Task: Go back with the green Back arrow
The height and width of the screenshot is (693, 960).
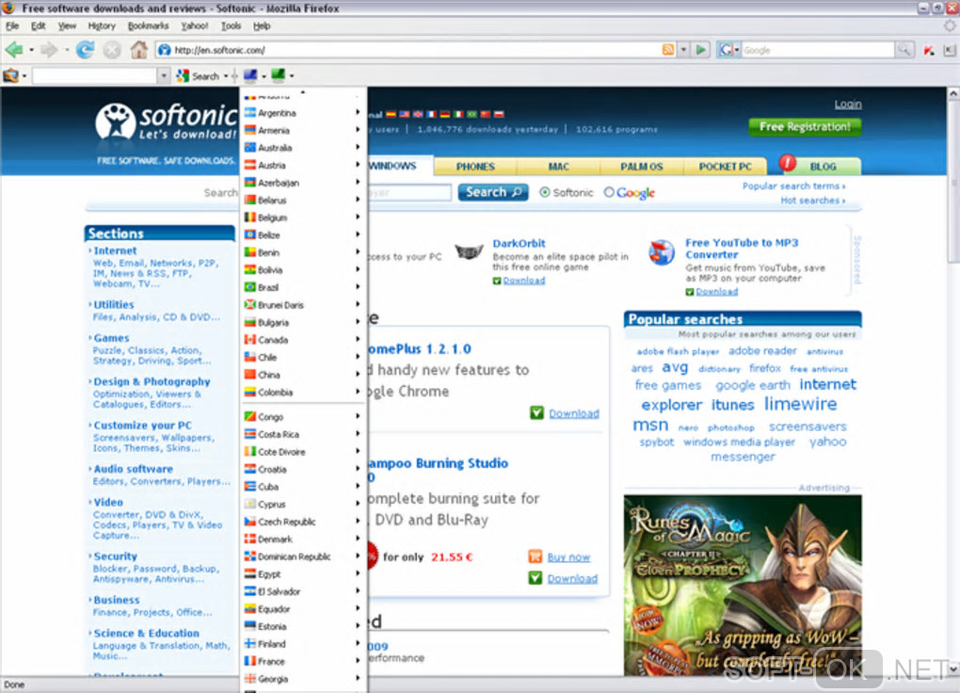Action: [13, 50]
